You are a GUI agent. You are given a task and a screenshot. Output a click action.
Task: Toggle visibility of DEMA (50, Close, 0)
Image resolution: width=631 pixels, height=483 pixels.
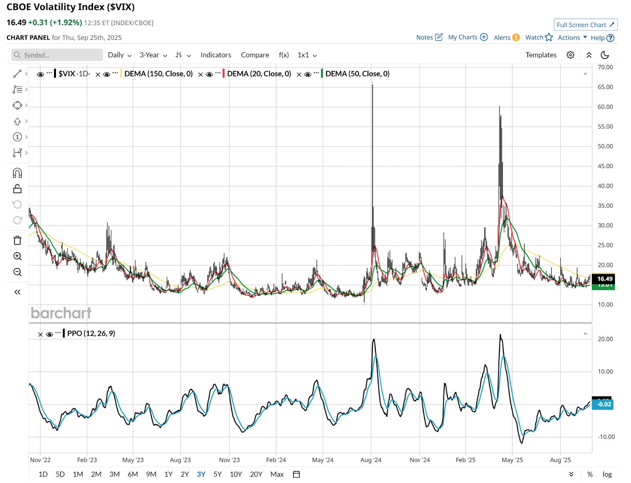[308, 74]
